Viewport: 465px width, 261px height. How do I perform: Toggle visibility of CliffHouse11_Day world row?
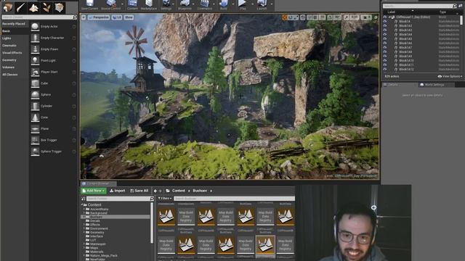385,17
